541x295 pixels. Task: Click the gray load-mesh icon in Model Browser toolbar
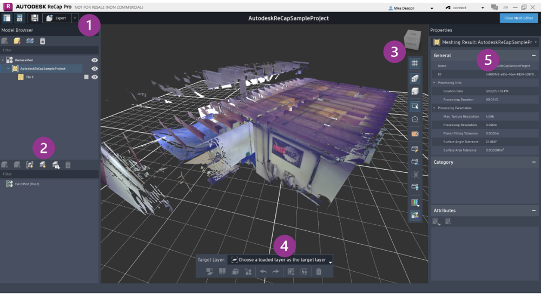(x=4, y=41)
